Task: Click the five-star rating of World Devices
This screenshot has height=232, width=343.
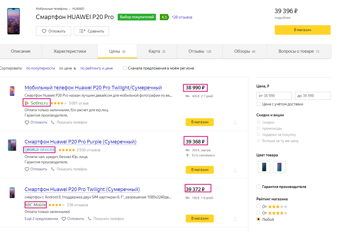Action: click(x=67, y=150)
